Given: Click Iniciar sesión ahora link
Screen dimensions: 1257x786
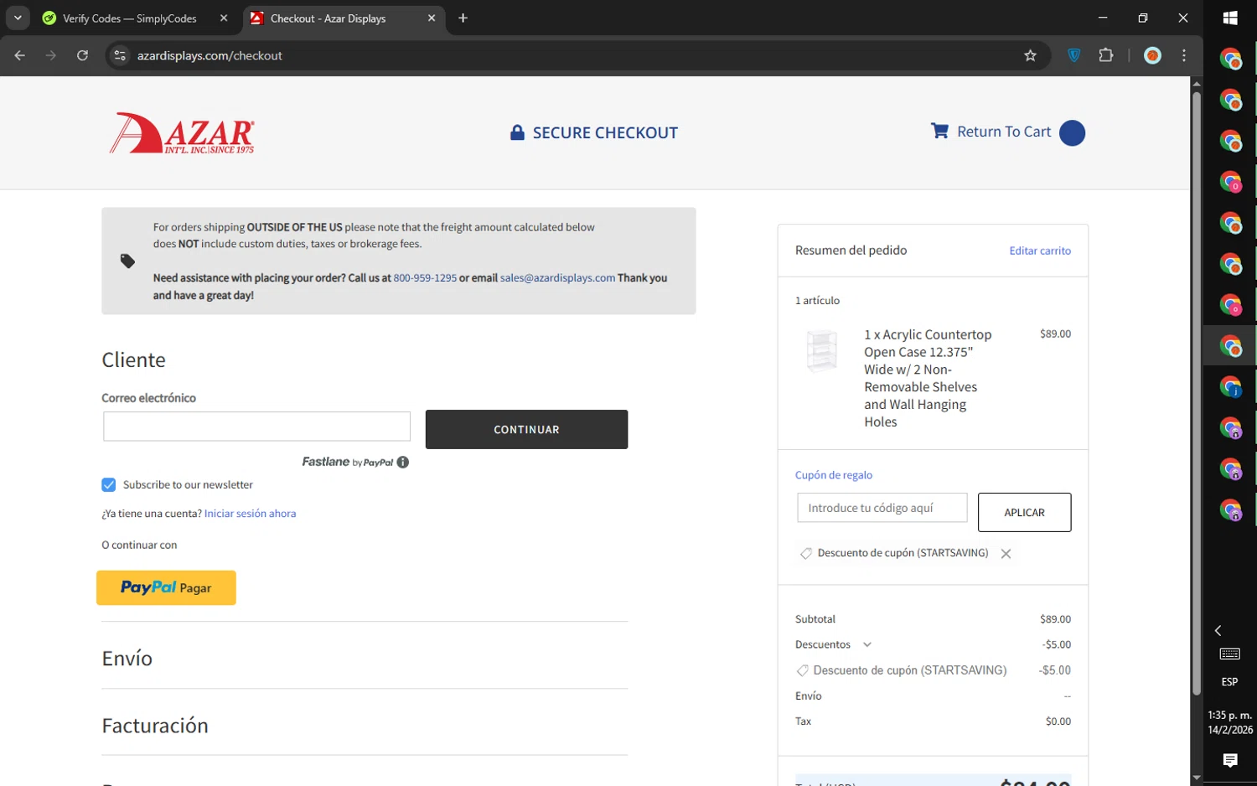Looking at the screenshot, I should [x=250, y=514].
